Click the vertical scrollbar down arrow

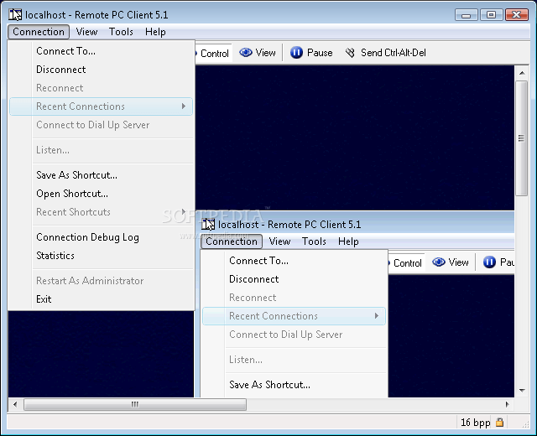point(522,390)
